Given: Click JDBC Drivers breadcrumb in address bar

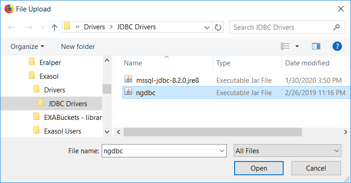Looking at the screenshot, I should click(x=137, y=27).
